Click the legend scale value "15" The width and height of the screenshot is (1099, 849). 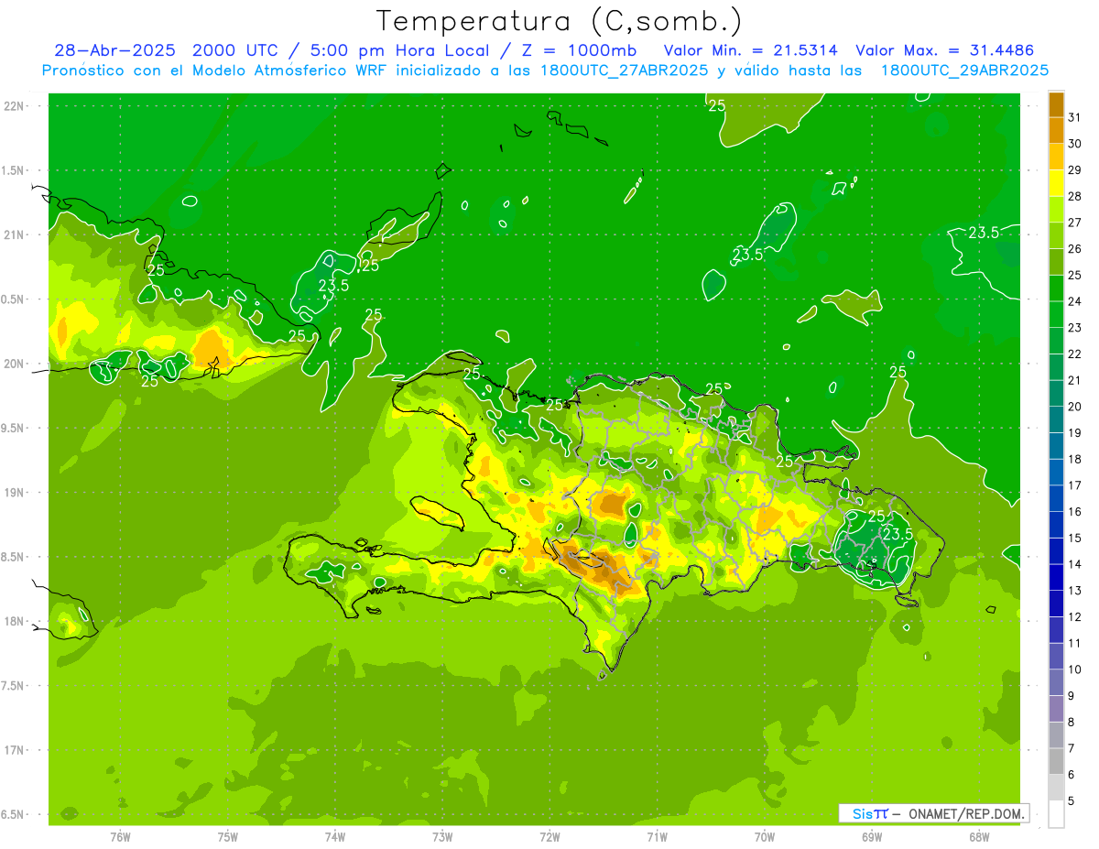[1075, 539]
